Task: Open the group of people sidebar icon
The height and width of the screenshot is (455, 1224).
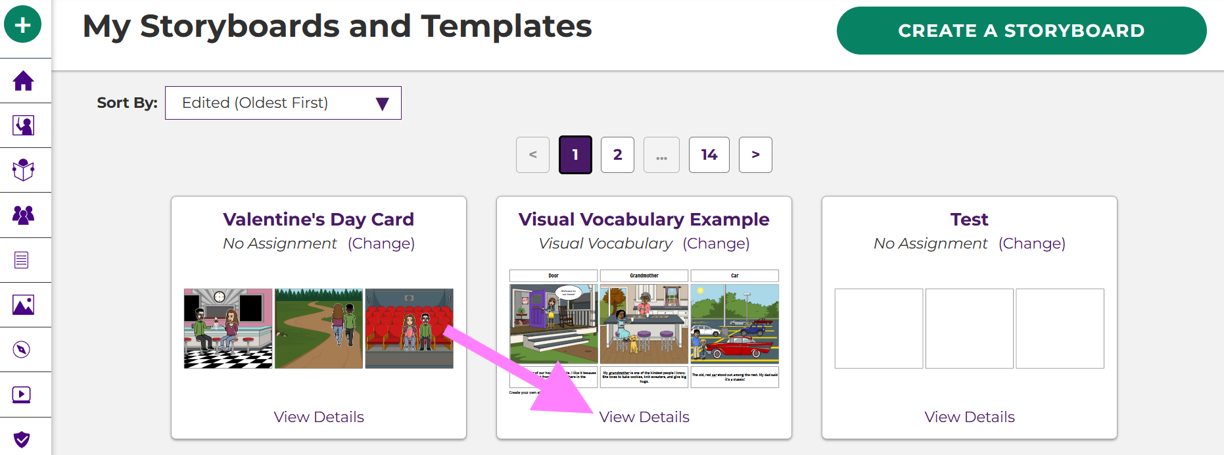Action: point(23,215)
